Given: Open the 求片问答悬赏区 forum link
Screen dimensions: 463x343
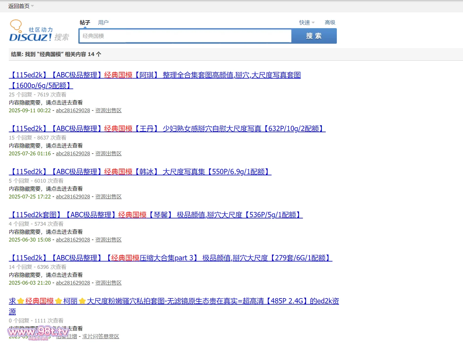Looking at the screenshot, I should tap(101, 337).
